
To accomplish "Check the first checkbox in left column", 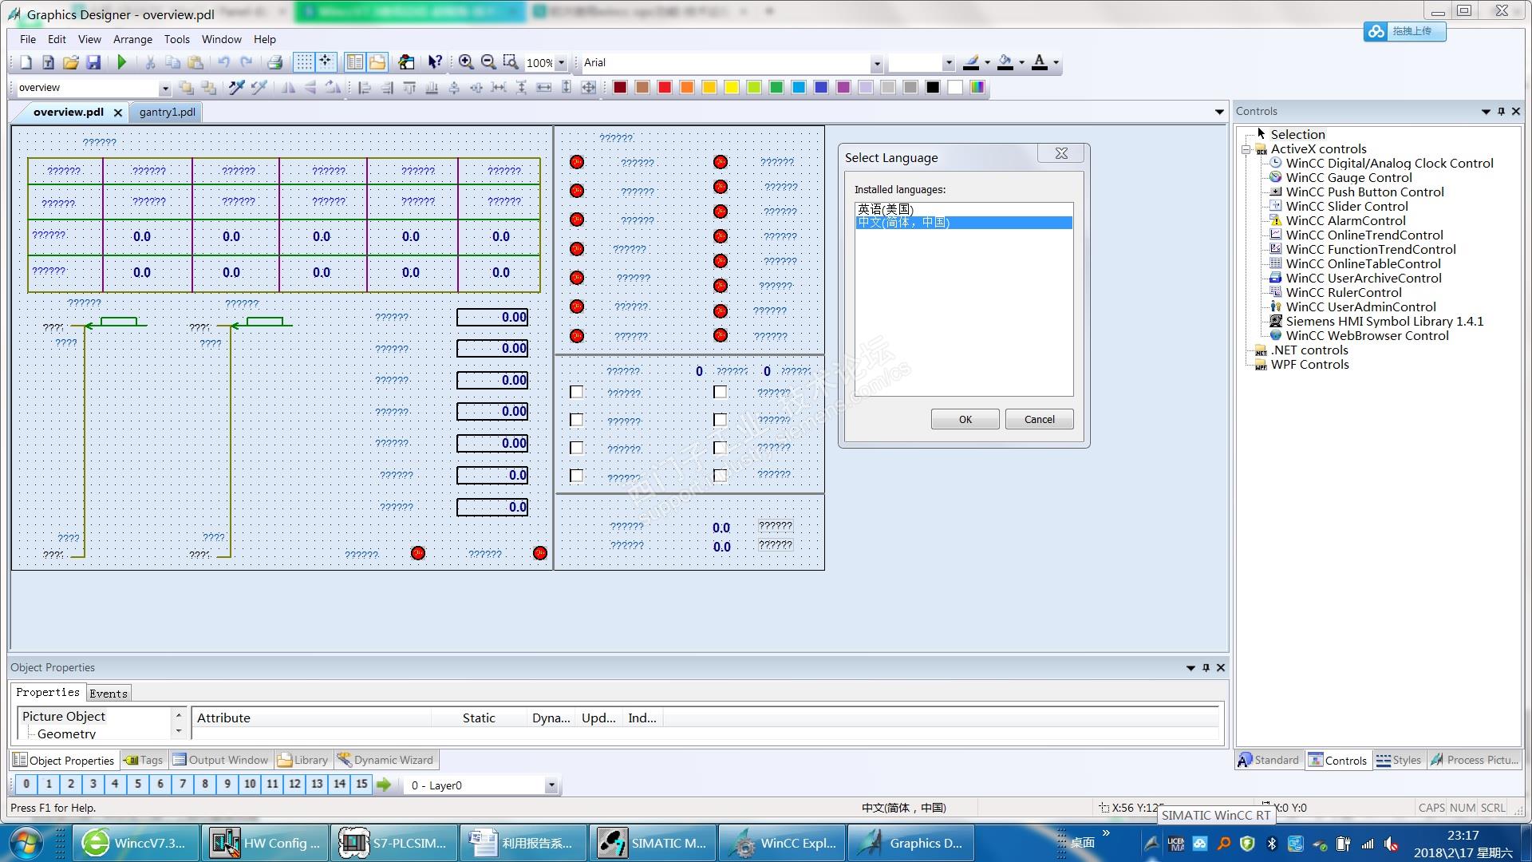I will point(576,392).
